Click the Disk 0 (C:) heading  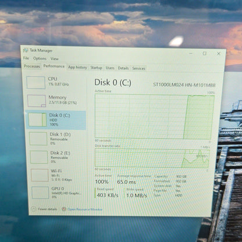[113, 83]
